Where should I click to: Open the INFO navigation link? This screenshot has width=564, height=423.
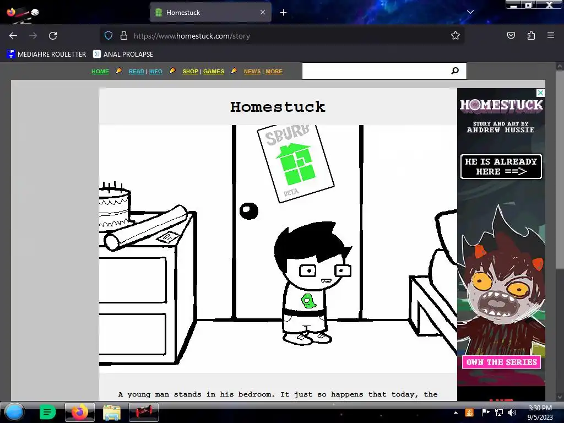[x=156, y=71]
